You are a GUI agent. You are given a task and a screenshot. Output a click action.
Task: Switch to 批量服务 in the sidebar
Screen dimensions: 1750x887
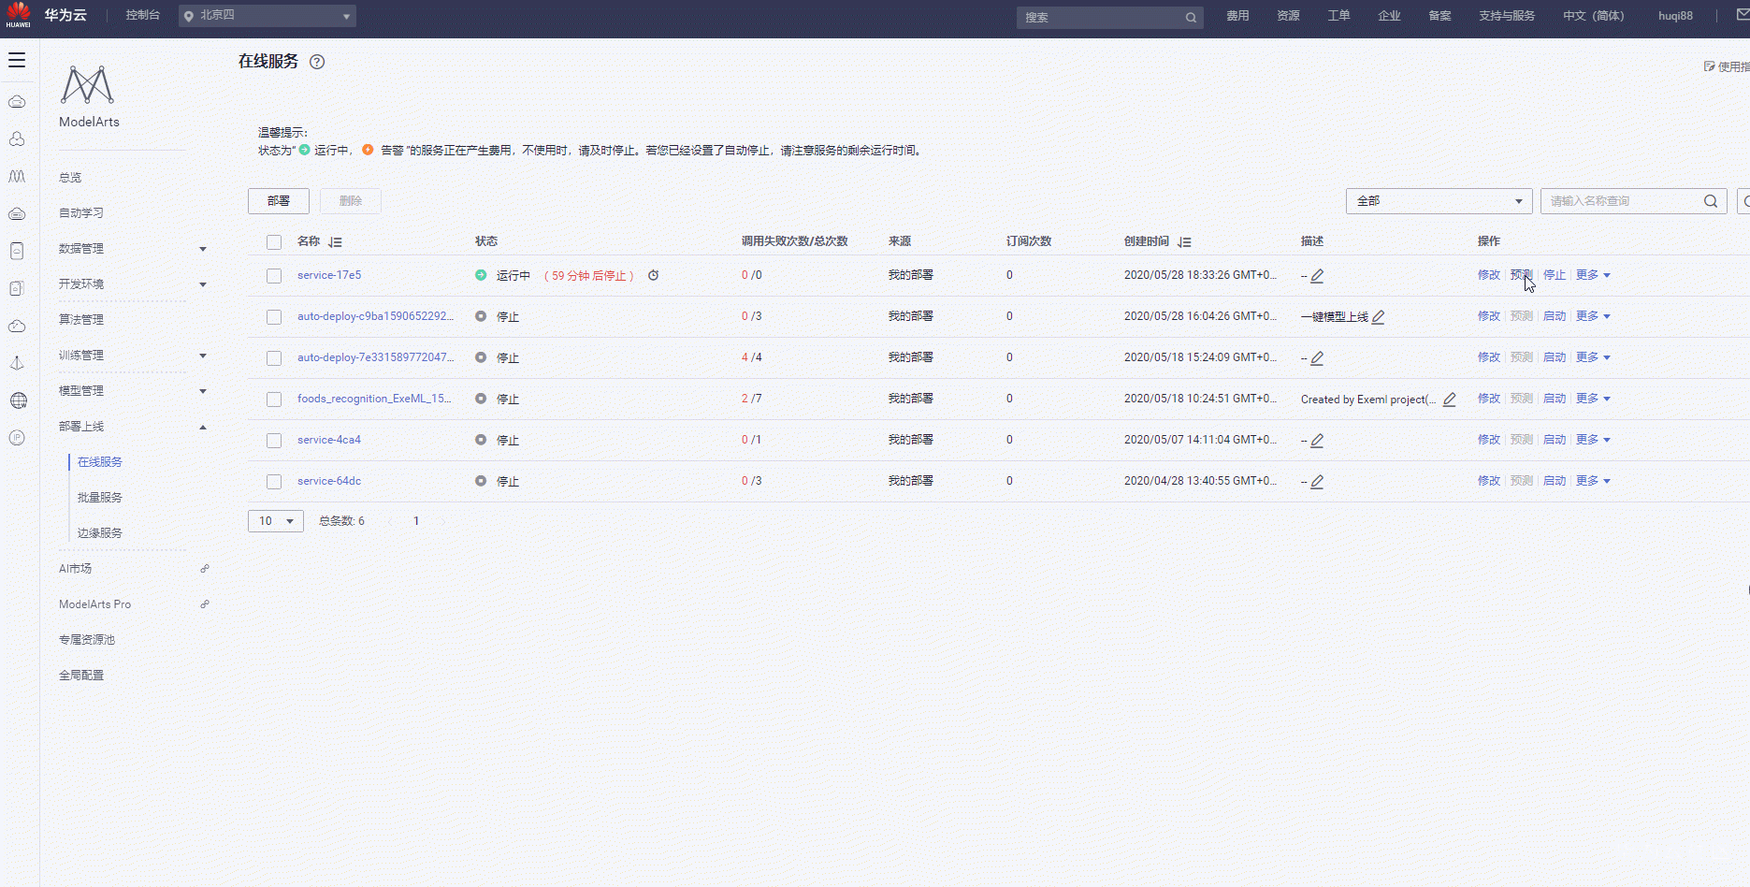point(98,497)
